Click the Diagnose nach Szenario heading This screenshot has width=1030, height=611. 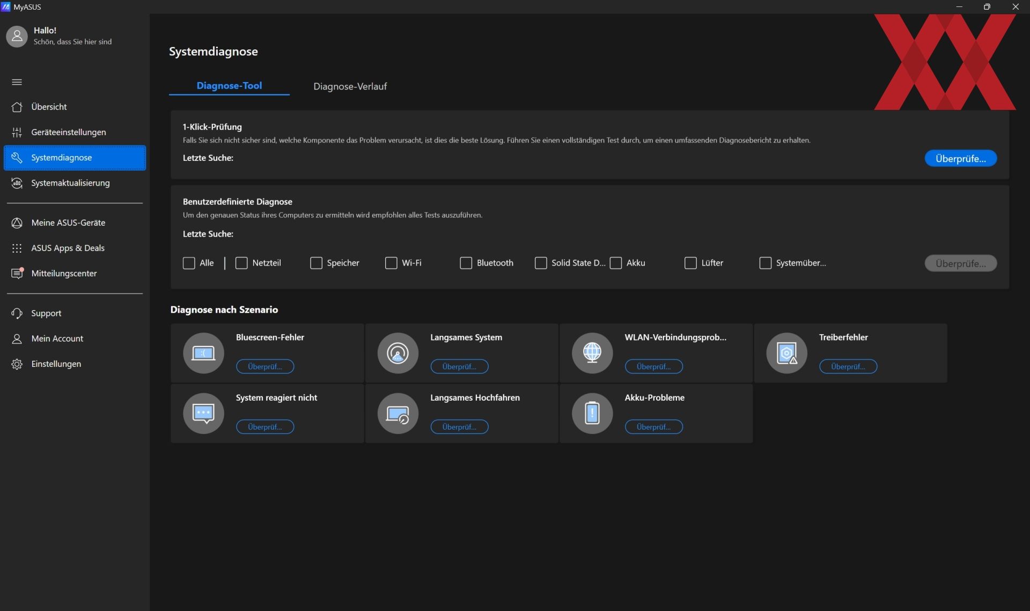[x=224, y=310]
